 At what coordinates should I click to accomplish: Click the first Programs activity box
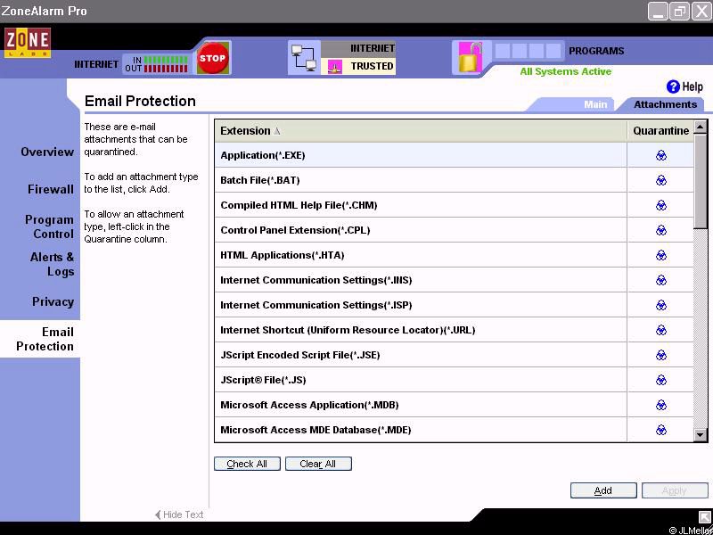[502, 51]
